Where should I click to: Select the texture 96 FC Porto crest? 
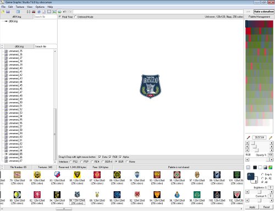click(x=177, y=195)
